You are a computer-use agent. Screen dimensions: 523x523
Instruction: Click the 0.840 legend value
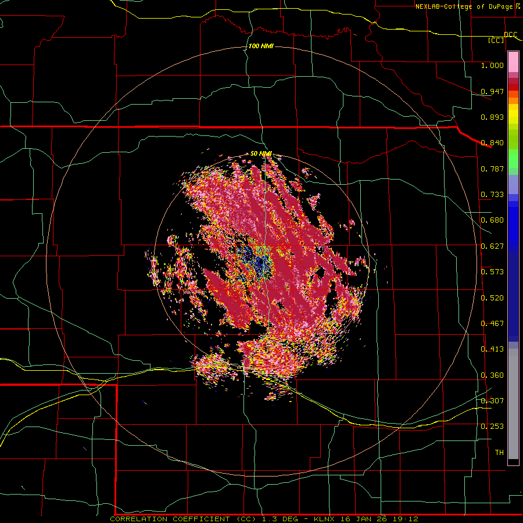coord(492,143)
